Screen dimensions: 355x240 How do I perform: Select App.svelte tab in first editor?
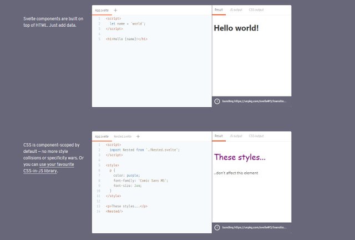click(102, 10)
